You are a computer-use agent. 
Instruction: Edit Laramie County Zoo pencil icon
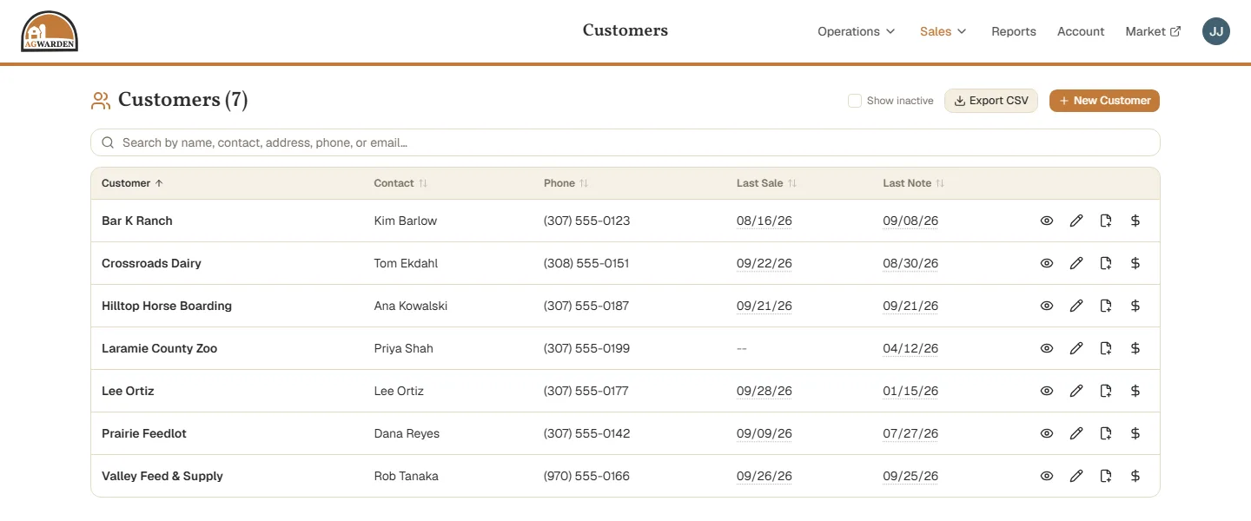click(1076, 348)
